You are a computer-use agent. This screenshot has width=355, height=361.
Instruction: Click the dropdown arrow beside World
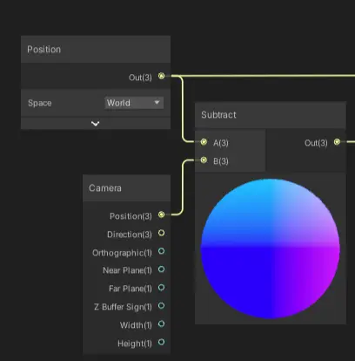pos(157,103)
